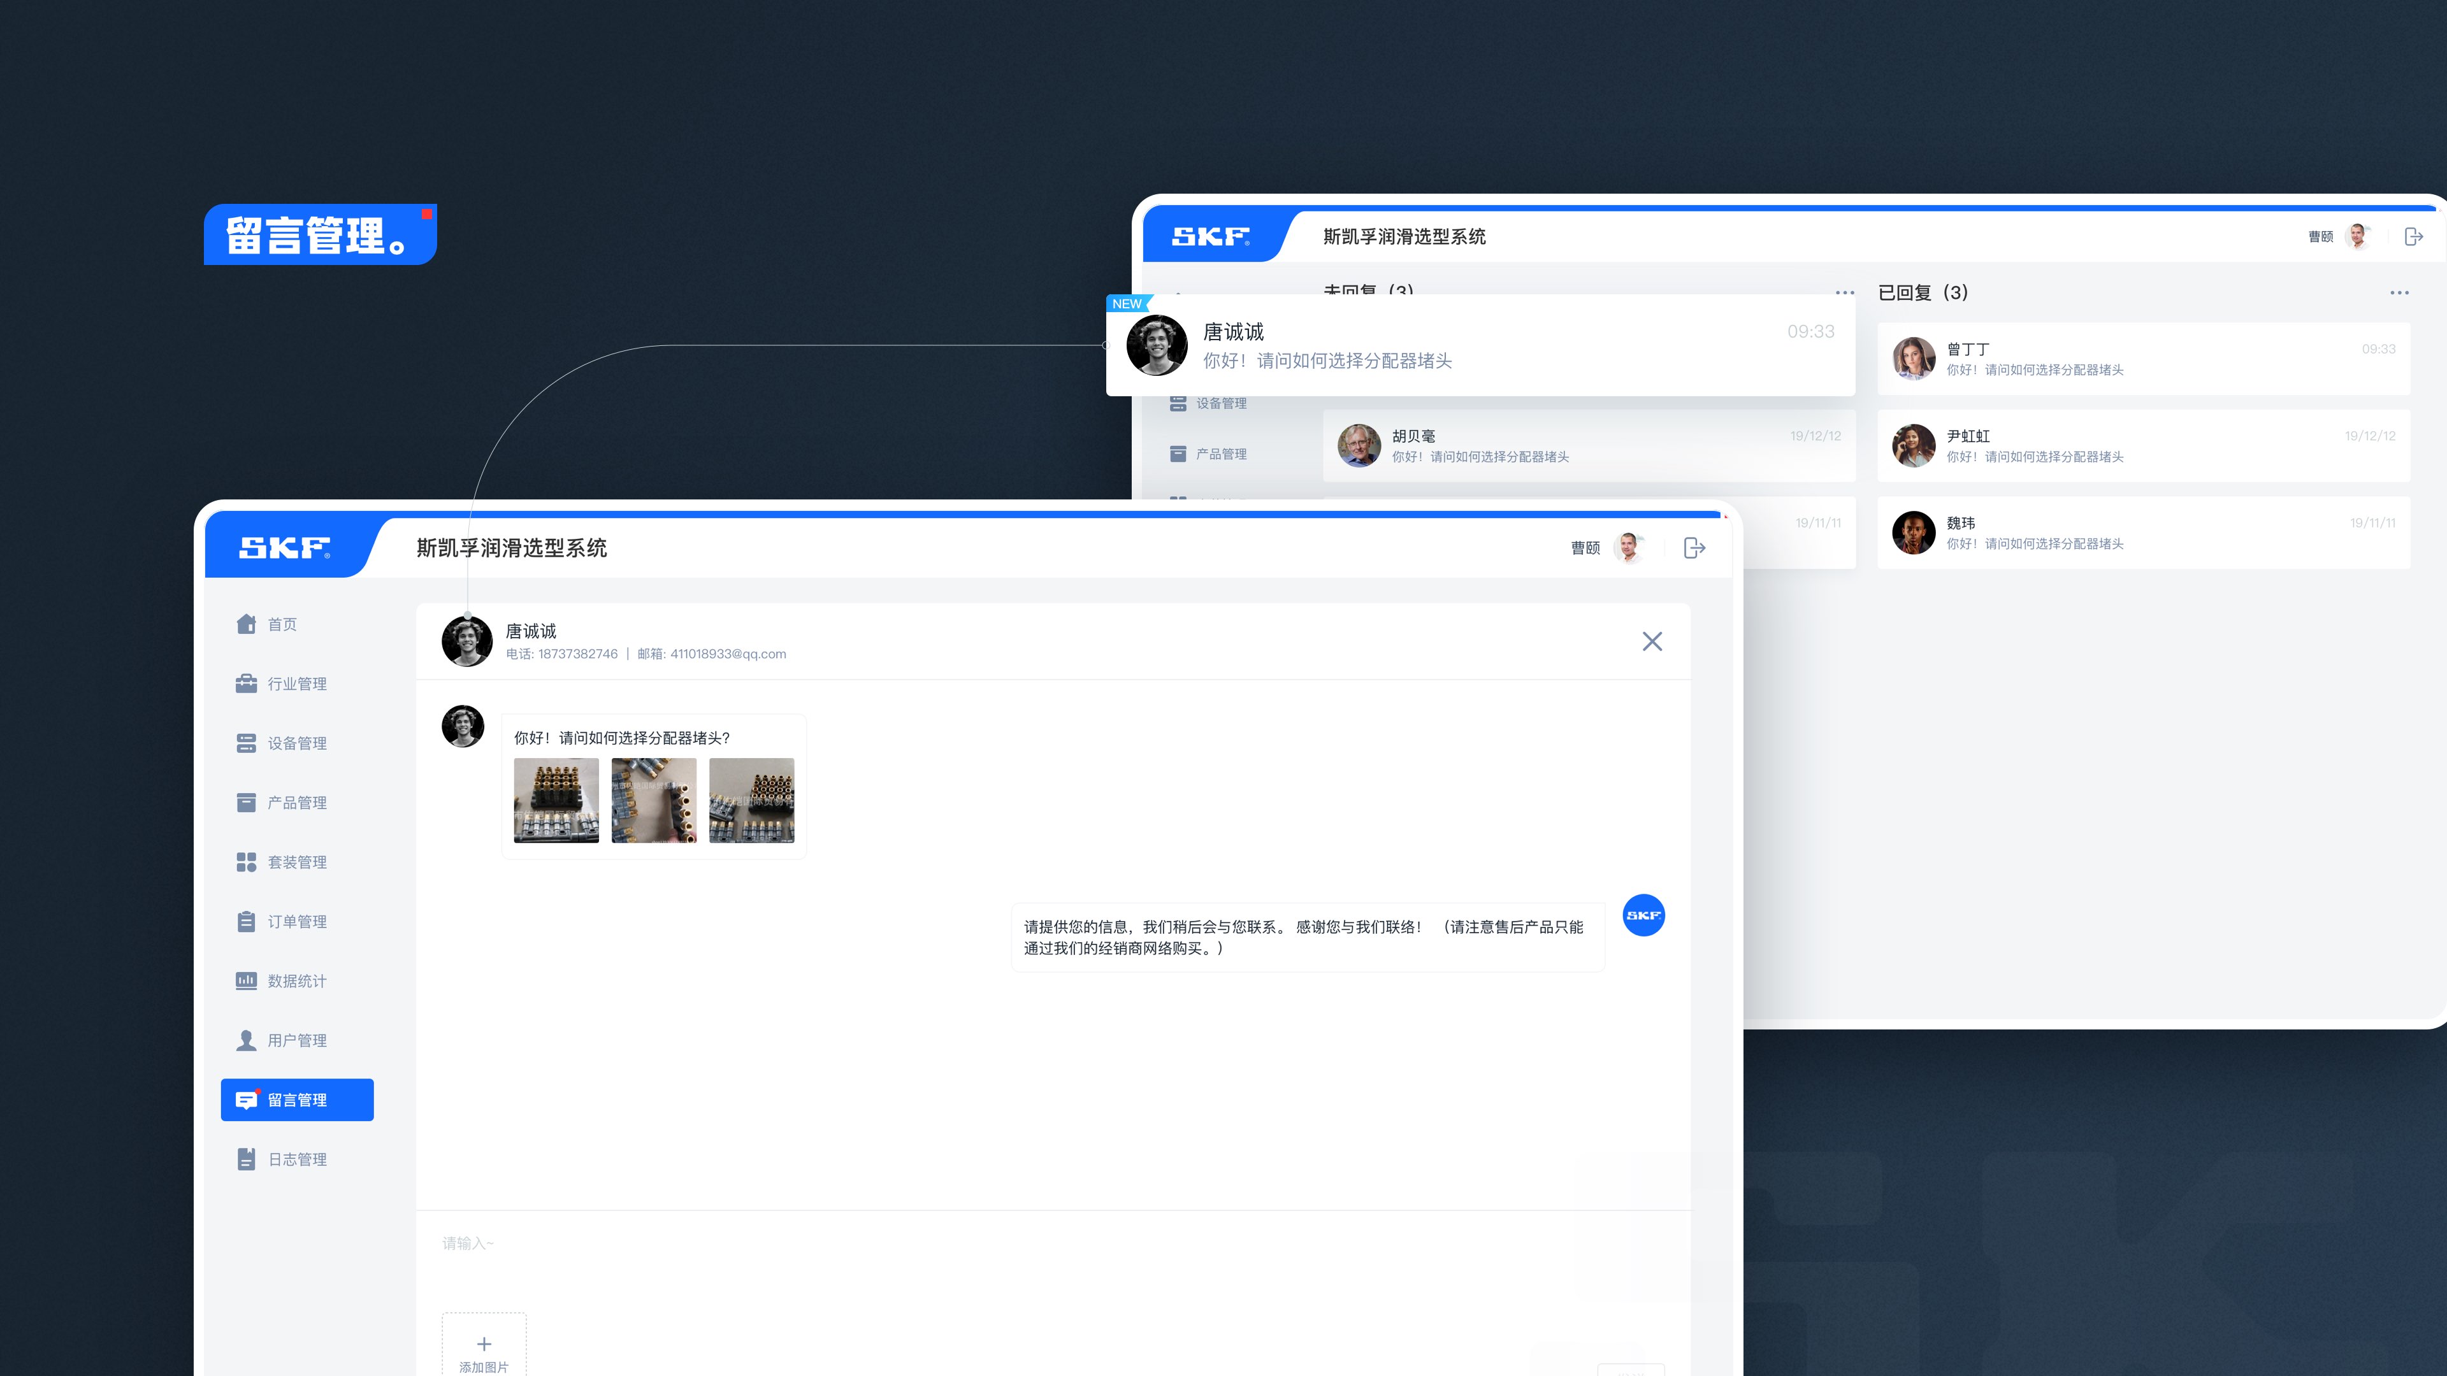The width and height of the screenshot is (2447, 1376).
Task: Click 曹颐 avatar in front window header
Action: click(1630, 548)
